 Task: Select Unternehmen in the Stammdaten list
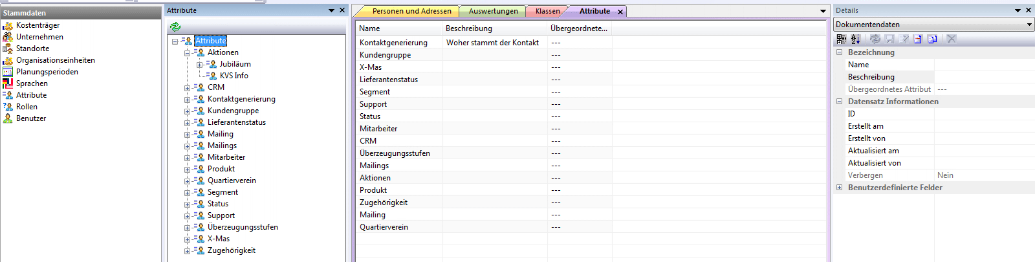[x=39, y=37]
